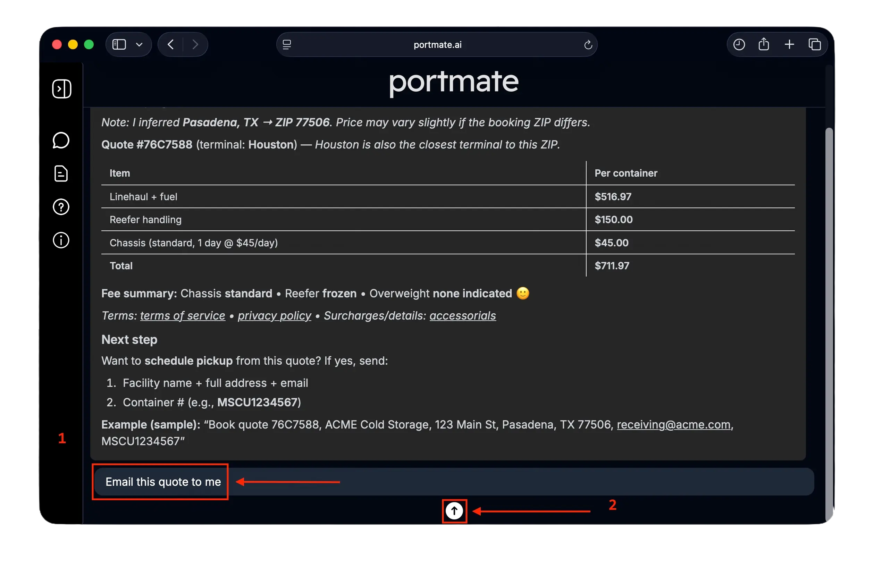The height and width of the screenshot is (576, 874).
Task: Open the chat bubble icon in sidebar
Action: [61, 140]
